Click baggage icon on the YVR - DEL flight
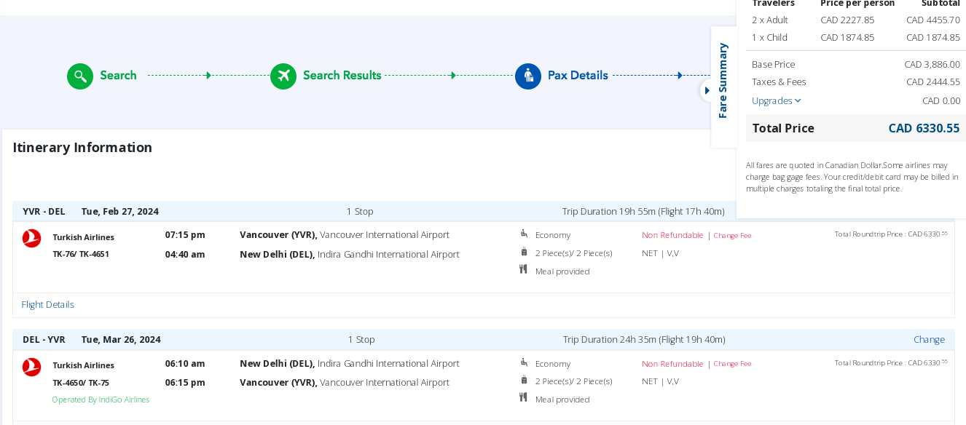966x425 pixels. 524,252
